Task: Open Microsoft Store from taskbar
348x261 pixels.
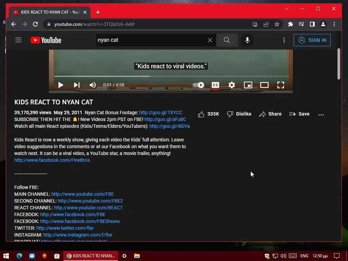Action: pos(57,256)
